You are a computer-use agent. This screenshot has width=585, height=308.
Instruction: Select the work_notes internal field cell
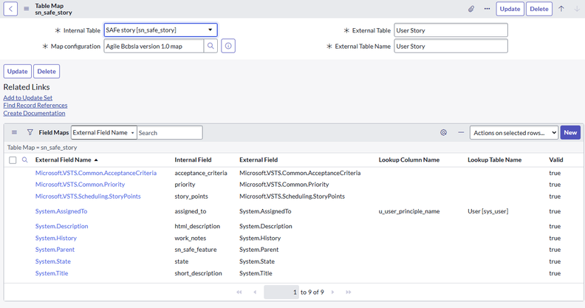(191, 239)
